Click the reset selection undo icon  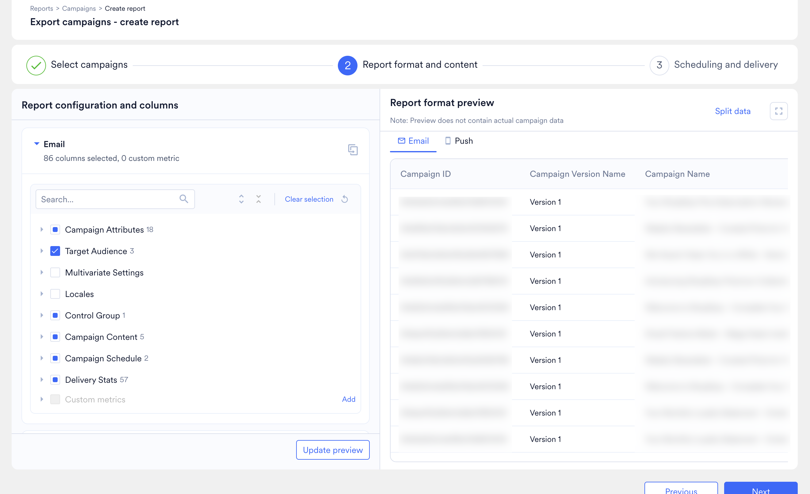coord(345,199)
